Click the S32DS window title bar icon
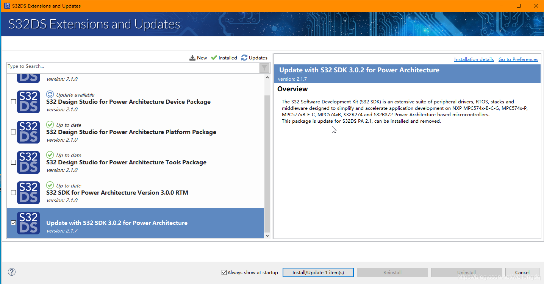 [7, 6]
